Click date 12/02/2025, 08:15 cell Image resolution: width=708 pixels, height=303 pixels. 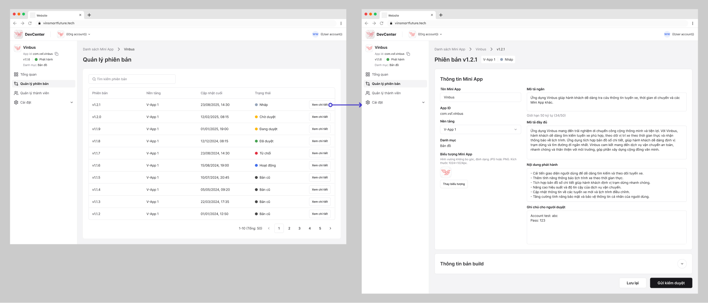[215, 117]
